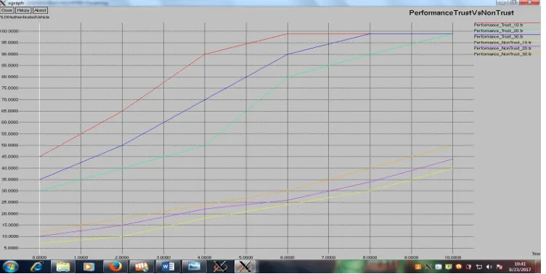Image resolution: width=546 pixels, height=274 pixels.
Task: Click the 30.0000 y-axis value
Action: click(10, 191)
